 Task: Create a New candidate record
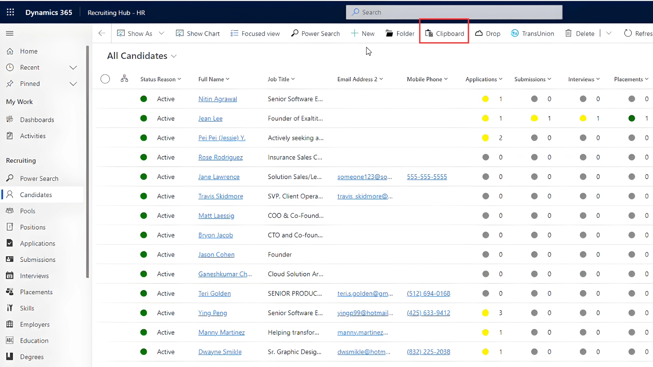(363, 33)
